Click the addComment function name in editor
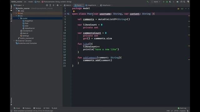200x112 pixels. [x=90, y=58]
